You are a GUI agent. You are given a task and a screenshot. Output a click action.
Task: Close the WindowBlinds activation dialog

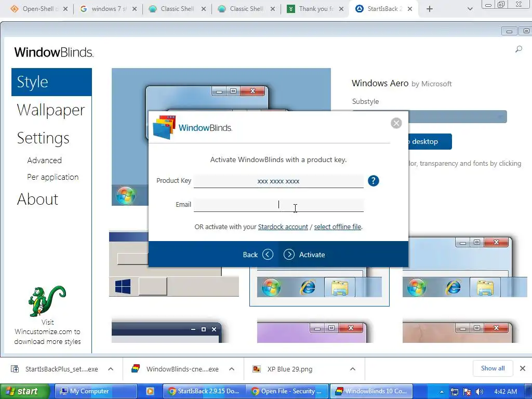[x=396, y=123]
